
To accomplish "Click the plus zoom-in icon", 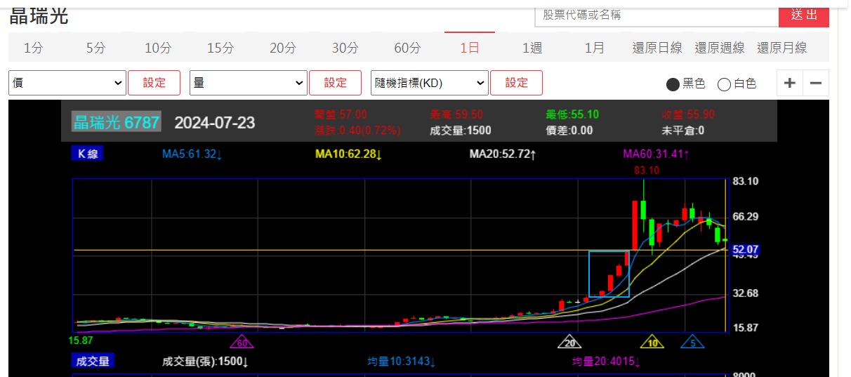I will click(789, 83).
